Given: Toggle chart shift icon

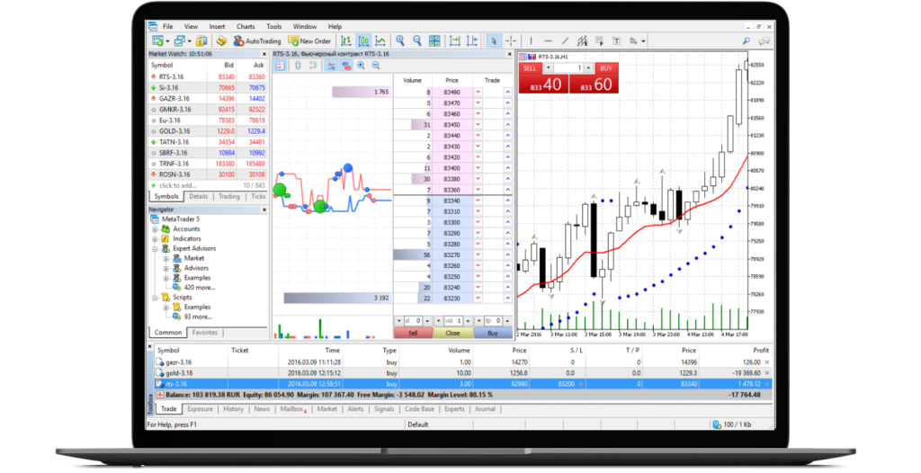Looking at the screenshot, I should [471, 40].
